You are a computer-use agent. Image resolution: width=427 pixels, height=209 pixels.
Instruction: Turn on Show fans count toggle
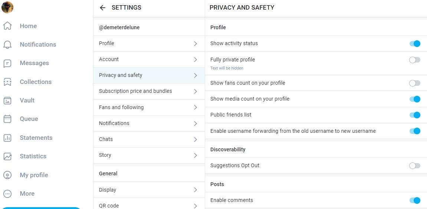pyautogui.click(x=415, y=83)
